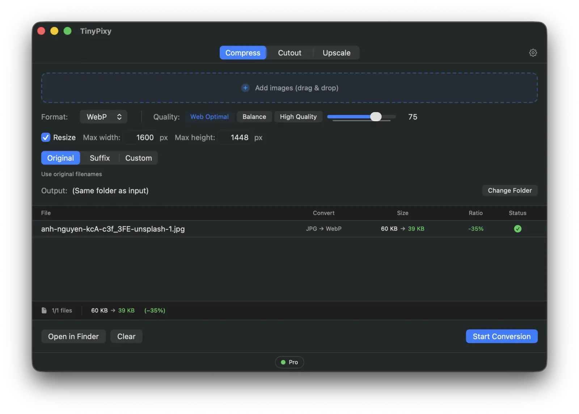Click the green Pro status dot
Screen dimensions: 579x414
[x=283, y=362]
